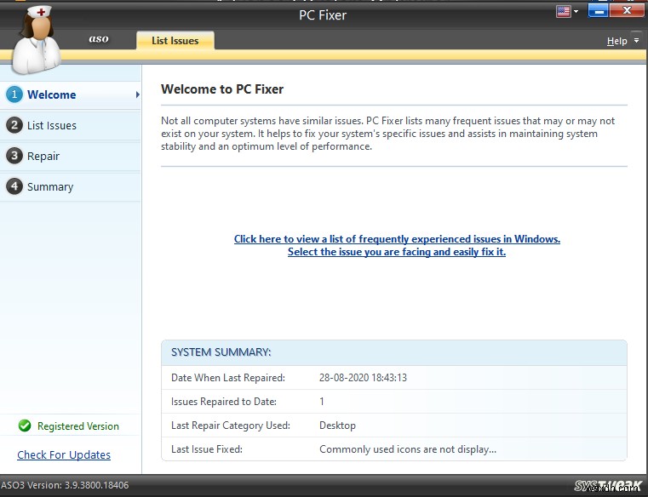Open the Summary sidebar step
Screen dimensions: 648x497
(x=71, y=186)
